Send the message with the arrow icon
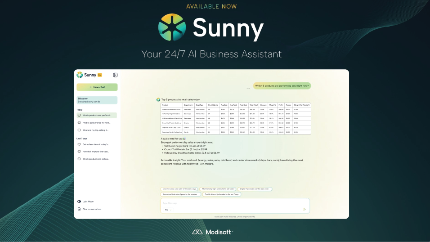This screenshot has height=242, width=430. (305, 209)
